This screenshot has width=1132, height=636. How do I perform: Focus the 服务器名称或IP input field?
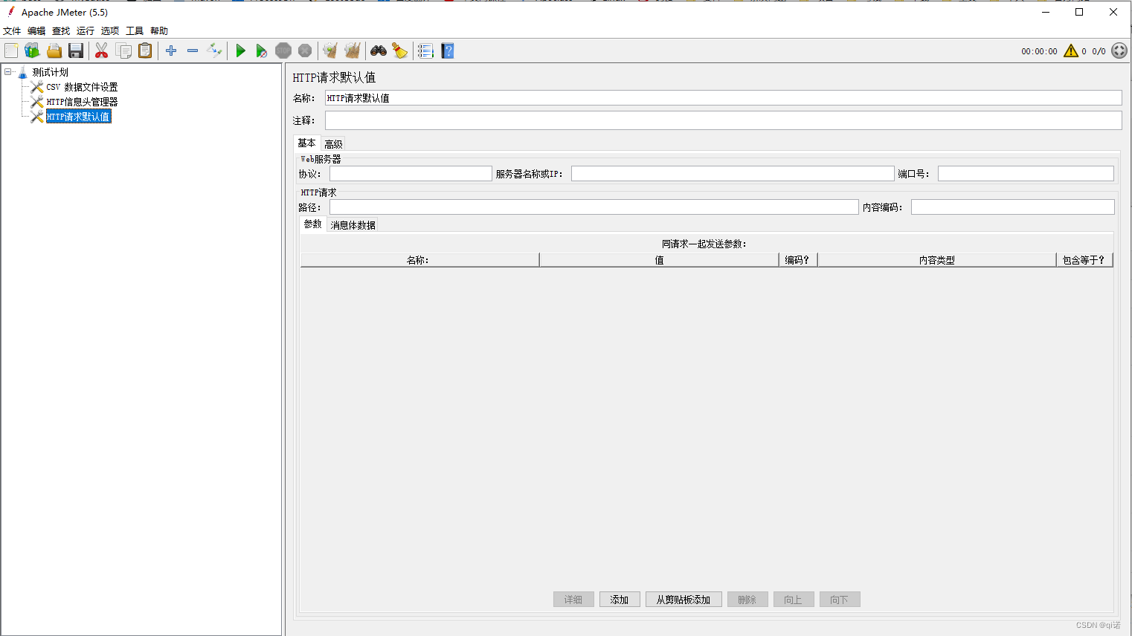point(733,174)
